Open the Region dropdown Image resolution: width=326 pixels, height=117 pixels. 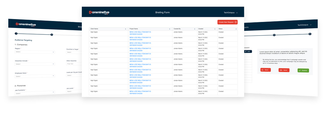(35, 52)
